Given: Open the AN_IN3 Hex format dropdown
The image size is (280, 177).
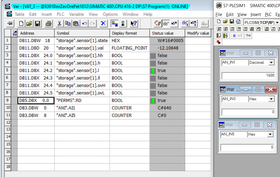Looking at the screenshot, I should (271, 99).
